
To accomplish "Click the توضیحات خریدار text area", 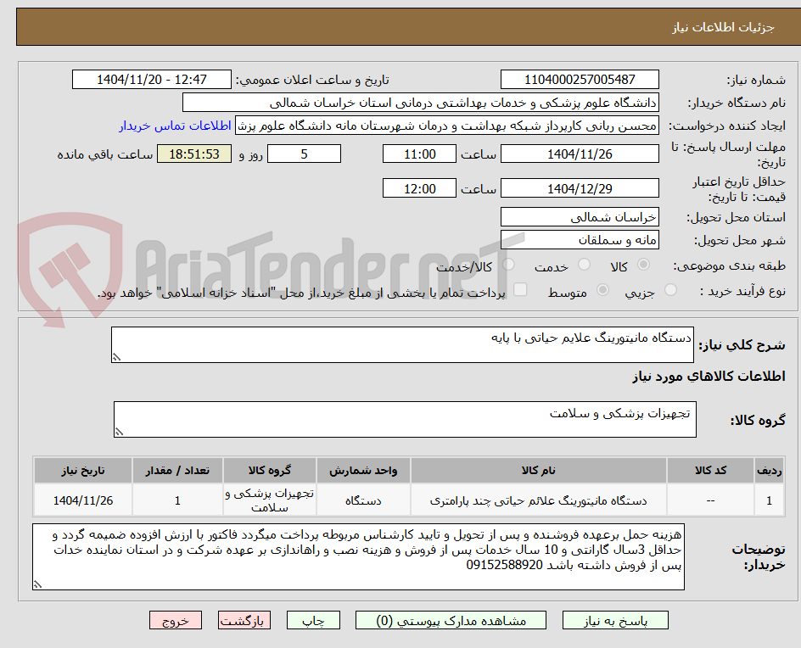I will click(x=358, y=556).
